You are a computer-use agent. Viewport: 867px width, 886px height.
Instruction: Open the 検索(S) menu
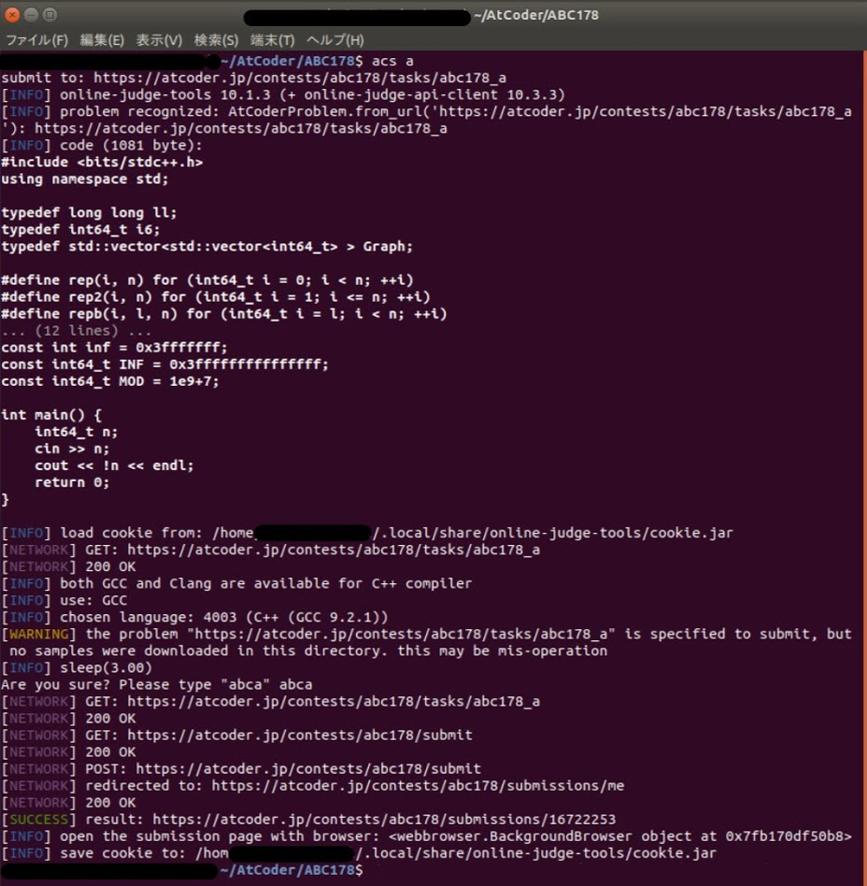pos(216,40)
